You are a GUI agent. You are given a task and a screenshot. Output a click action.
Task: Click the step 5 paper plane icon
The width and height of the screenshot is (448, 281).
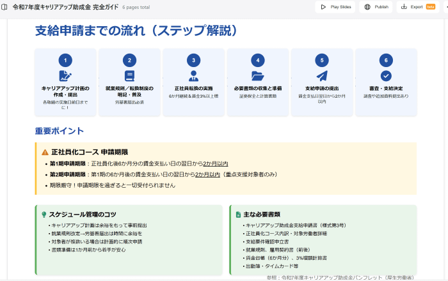tap(321, 76)
